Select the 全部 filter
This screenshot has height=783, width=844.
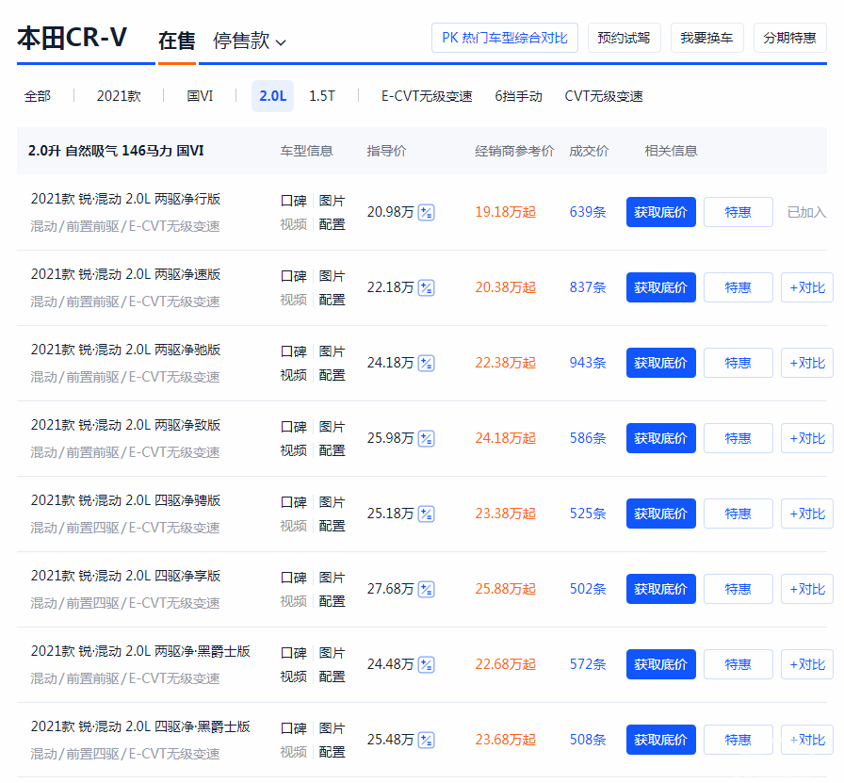[38, 96]
